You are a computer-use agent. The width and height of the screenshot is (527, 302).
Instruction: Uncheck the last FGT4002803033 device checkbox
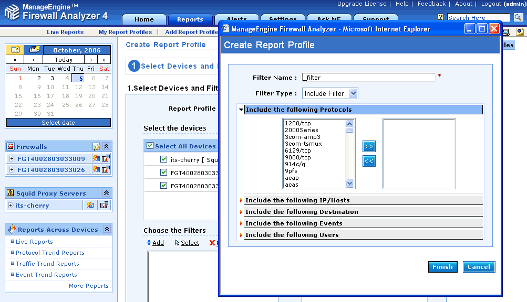pos(163,186)
